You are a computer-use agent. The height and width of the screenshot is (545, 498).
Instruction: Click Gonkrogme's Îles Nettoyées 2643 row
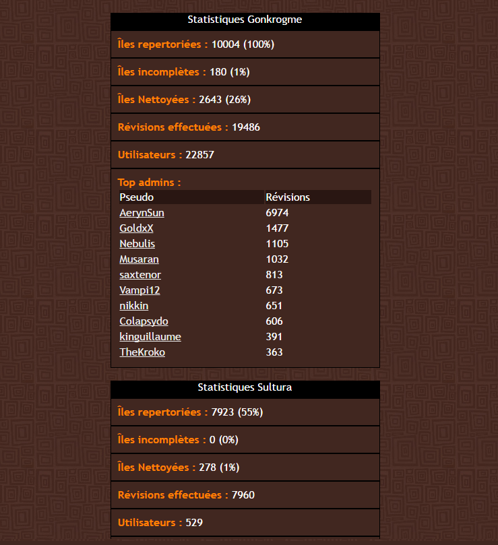[245, 100]
